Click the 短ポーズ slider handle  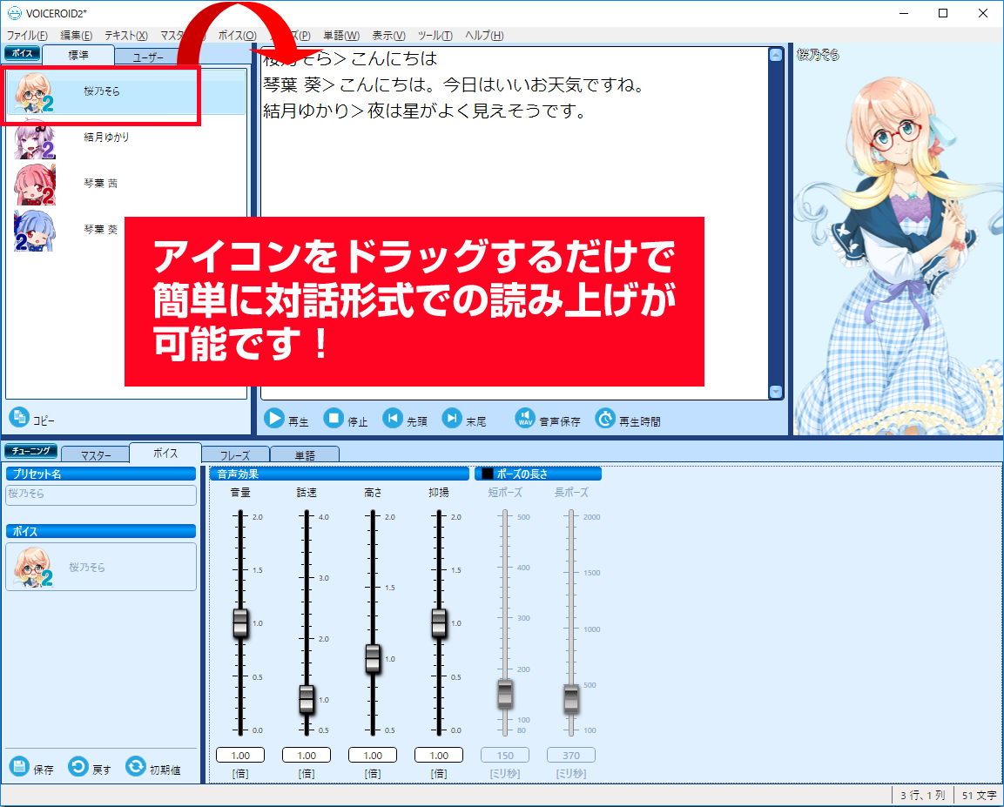[x=505, y=694]
